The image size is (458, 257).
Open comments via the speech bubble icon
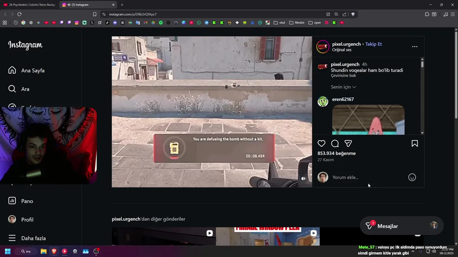pos(335,143)
